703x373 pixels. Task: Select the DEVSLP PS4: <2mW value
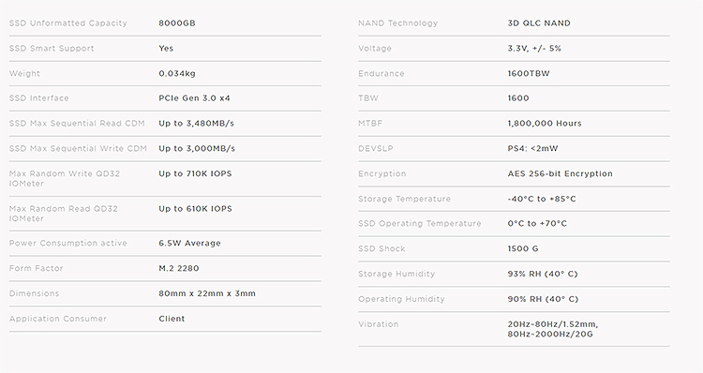(532, 148)
